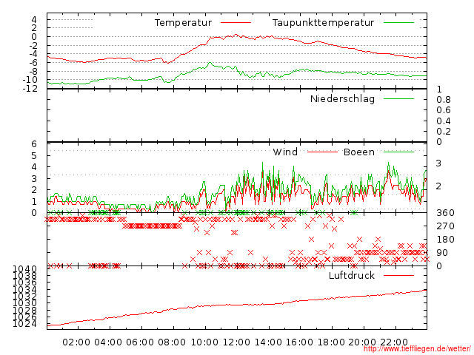Screen dimensions: 474x355
Task: Click the 16:00 time axis label
Action: click(x=299, y=342)
